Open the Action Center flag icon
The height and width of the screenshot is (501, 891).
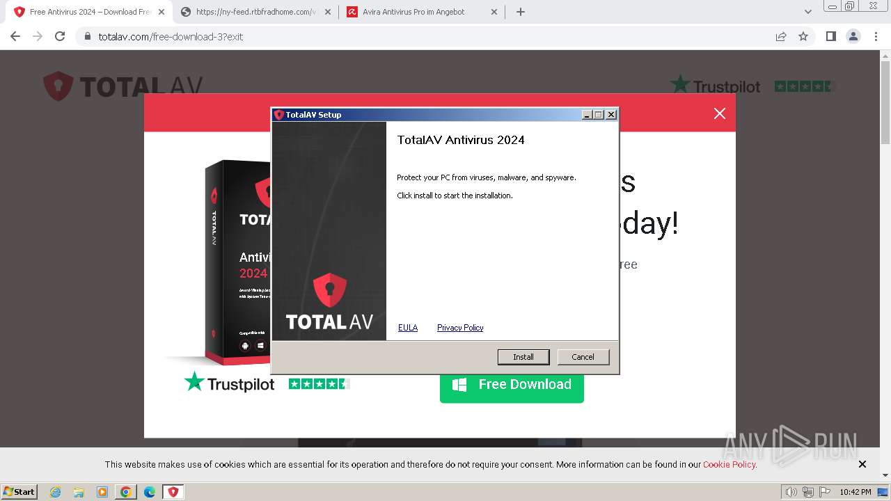point(824,492)
